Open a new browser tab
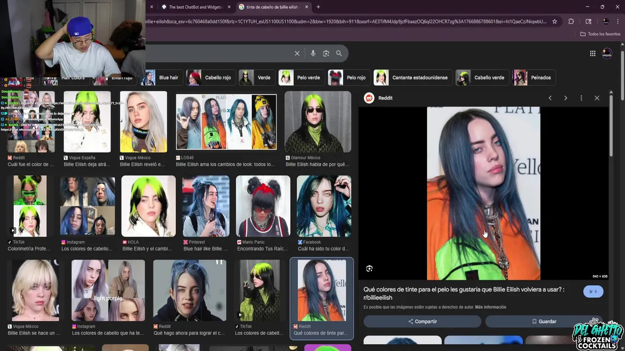Viewport: 625px width, 351px height. 318,7
